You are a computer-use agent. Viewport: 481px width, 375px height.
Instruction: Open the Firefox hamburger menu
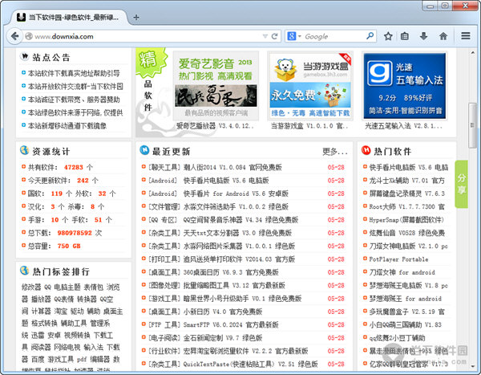[x=466, y=36]
